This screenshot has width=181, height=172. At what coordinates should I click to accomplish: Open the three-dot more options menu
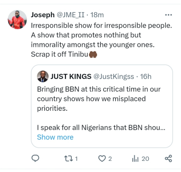click(x=168, y=15)
